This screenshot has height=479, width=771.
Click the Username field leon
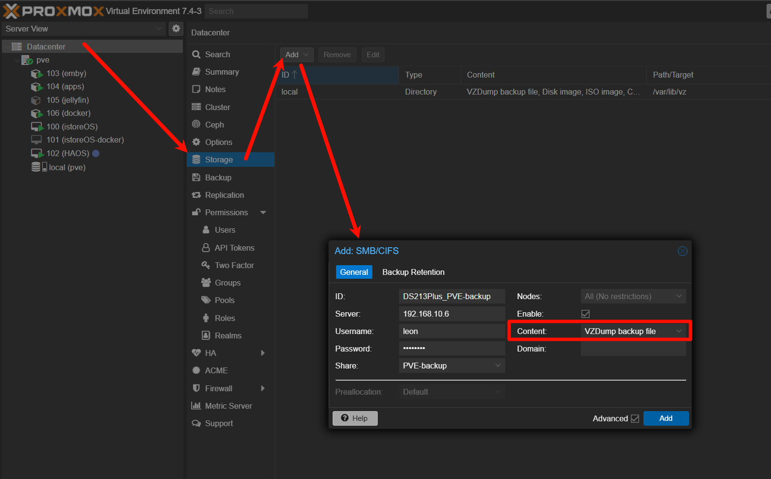point(452,331)
